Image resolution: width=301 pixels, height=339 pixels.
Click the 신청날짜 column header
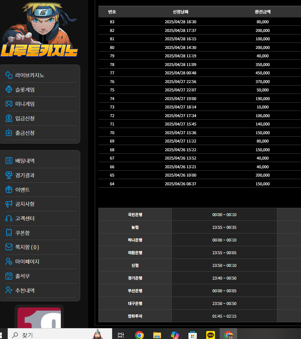pyautogui.click(x=180, y=12)
